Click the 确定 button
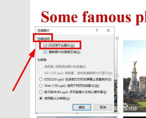 point(82,107)
